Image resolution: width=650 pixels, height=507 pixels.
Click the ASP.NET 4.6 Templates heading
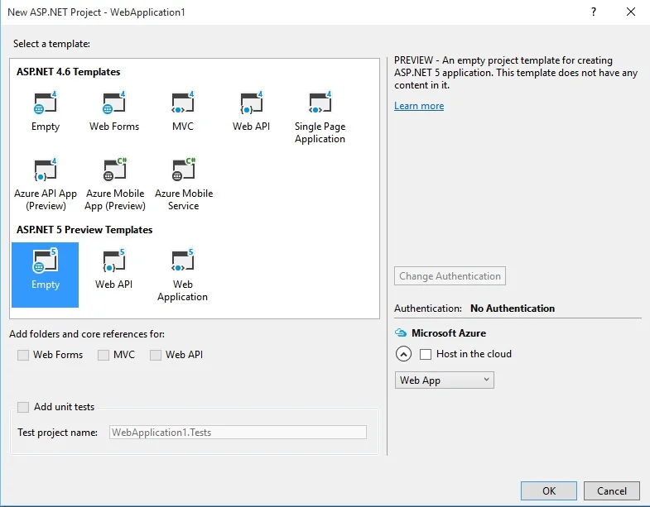click(x=69, y=72)
